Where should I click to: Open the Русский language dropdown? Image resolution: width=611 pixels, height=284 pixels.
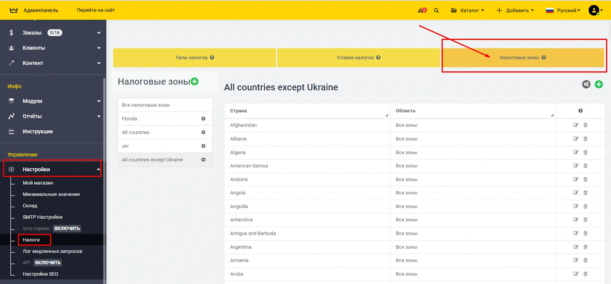tap(563, 11)
